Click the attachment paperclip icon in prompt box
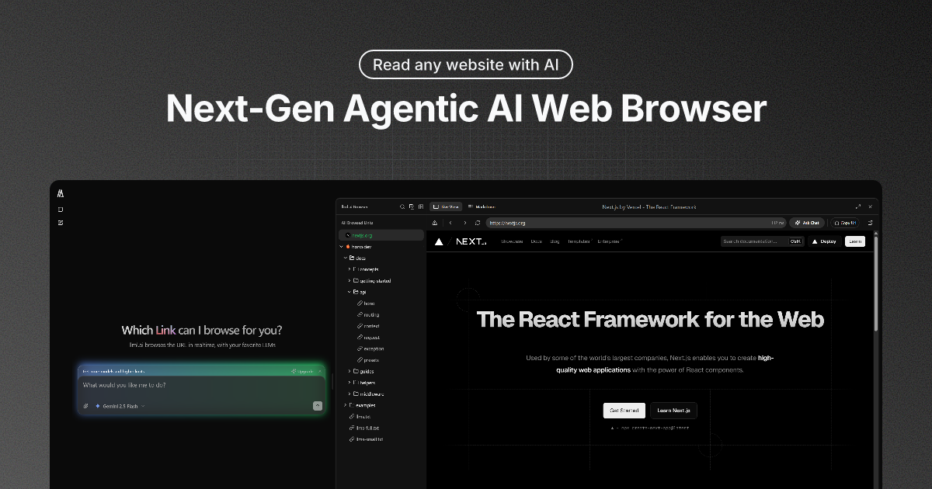 (x=85, y=406)
